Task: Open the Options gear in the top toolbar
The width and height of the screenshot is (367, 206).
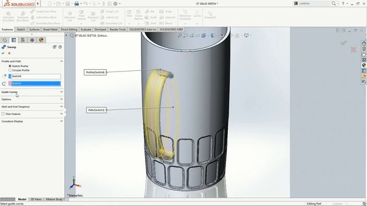Action: pyautogui.click(x=115, y=3)
